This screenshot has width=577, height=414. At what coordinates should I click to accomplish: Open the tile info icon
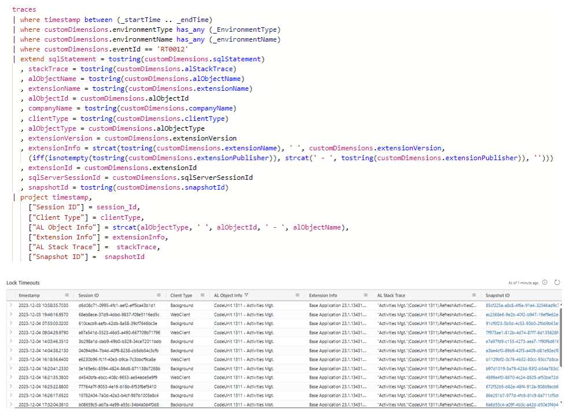point(545,283)
